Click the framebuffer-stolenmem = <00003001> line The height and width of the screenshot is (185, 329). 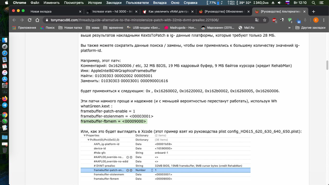[117, 116]
